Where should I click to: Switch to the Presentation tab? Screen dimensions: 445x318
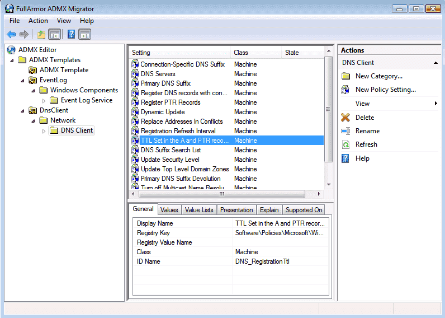tap(236, 210)
